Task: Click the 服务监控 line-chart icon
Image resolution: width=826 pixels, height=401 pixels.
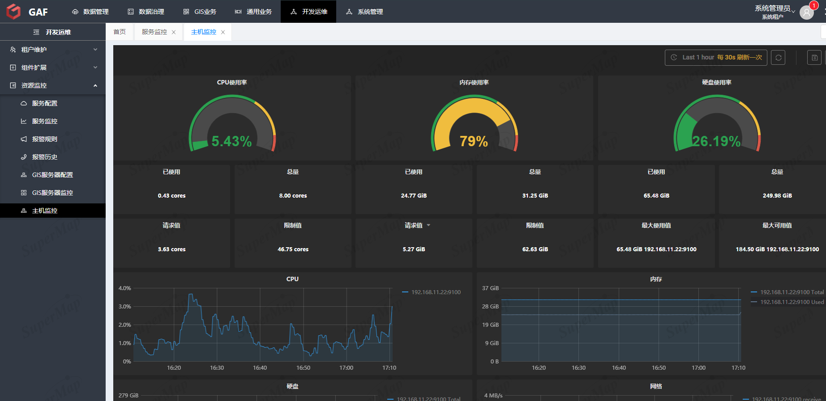Action: pyautogui.click(x=24, y=121)
